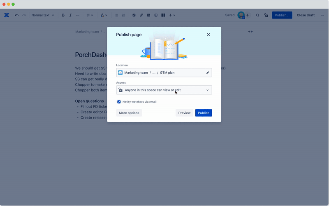Click More options button
This screenshot has width=329, height=206.
coord(129,113)
